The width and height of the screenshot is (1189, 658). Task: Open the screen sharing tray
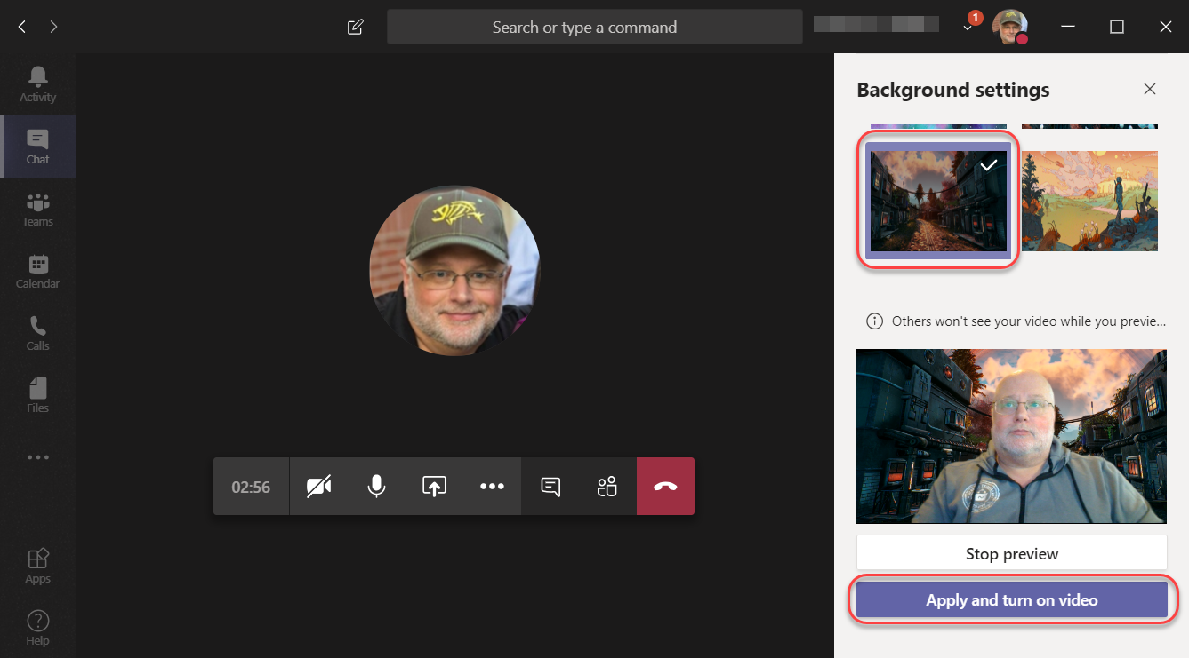pos(434,486)
